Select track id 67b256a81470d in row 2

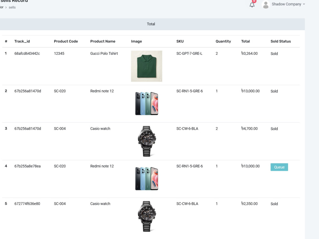27,91
